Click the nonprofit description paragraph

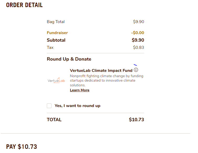pyautogui.click(x=106, y=81)
